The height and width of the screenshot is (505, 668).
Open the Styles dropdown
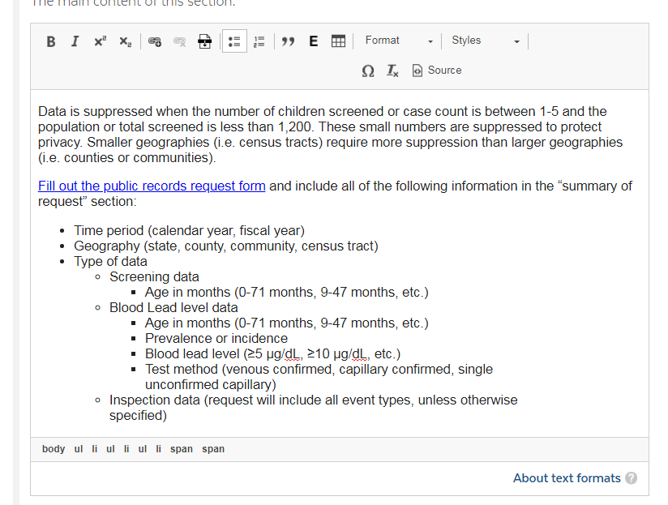coord(486,41)
